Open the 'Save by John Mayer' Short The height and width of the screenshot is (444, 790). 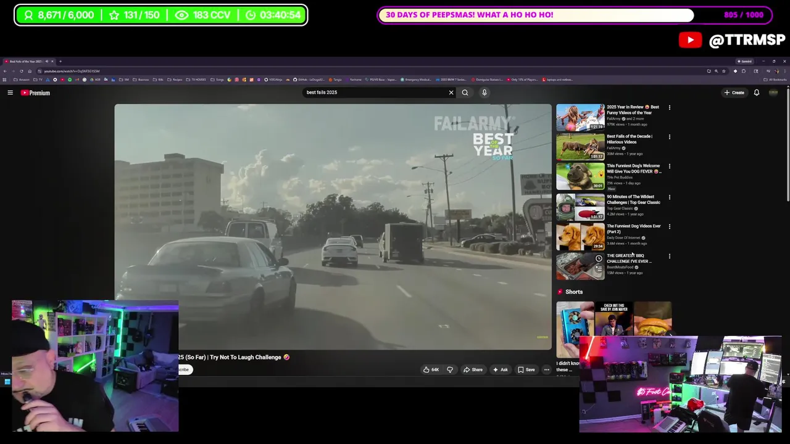point(613,319)
